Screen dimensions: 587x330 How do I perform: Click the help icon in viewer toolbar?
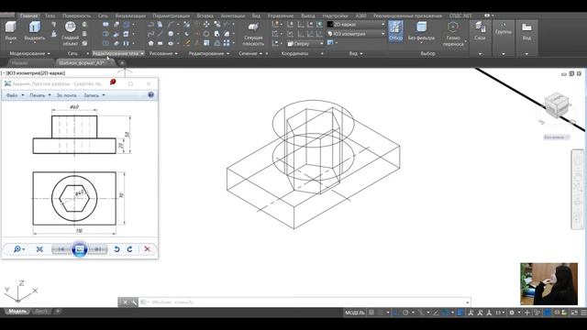click(150, 95)
